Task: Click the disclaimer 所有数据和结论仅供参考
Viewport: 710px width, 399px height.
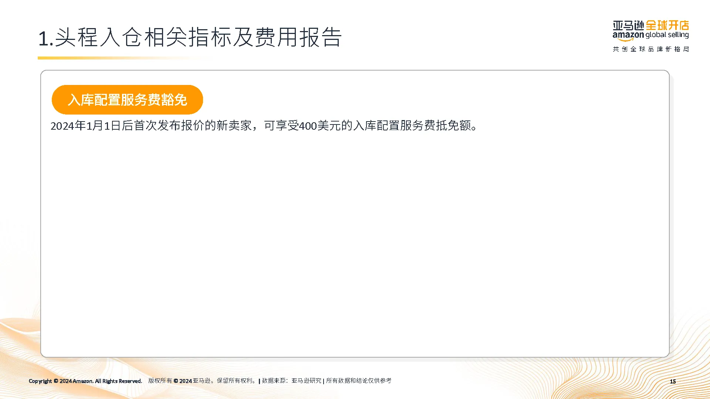Action: [358, 381]
